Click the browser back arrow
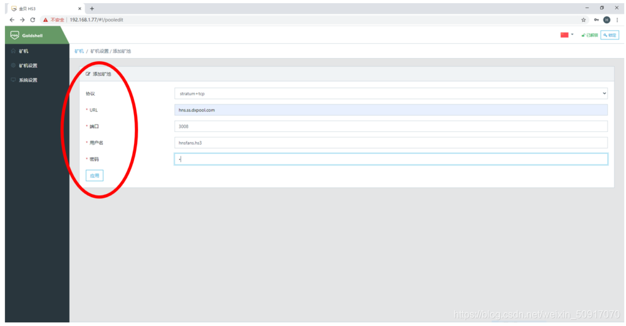The height and width of the screenshot is (326, 626). pos(12,20)
